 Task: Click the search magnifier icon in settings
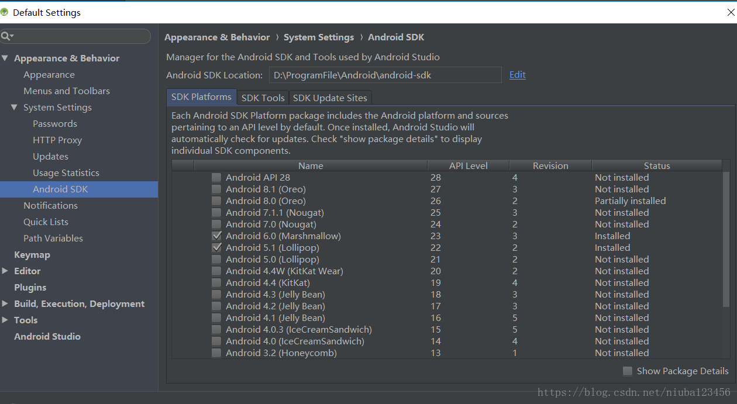[6, 36]
